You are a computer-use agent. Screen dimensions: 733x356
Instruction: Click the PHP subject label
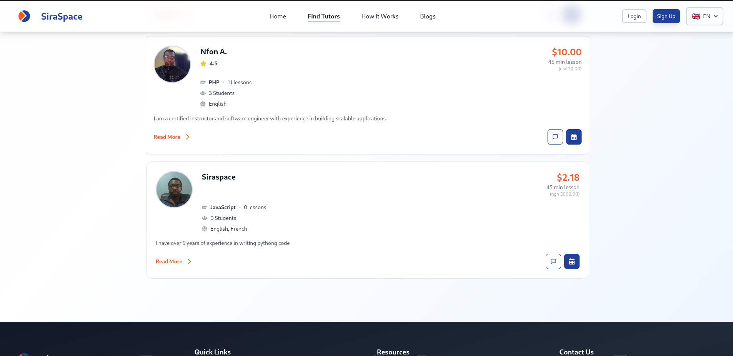214,82
